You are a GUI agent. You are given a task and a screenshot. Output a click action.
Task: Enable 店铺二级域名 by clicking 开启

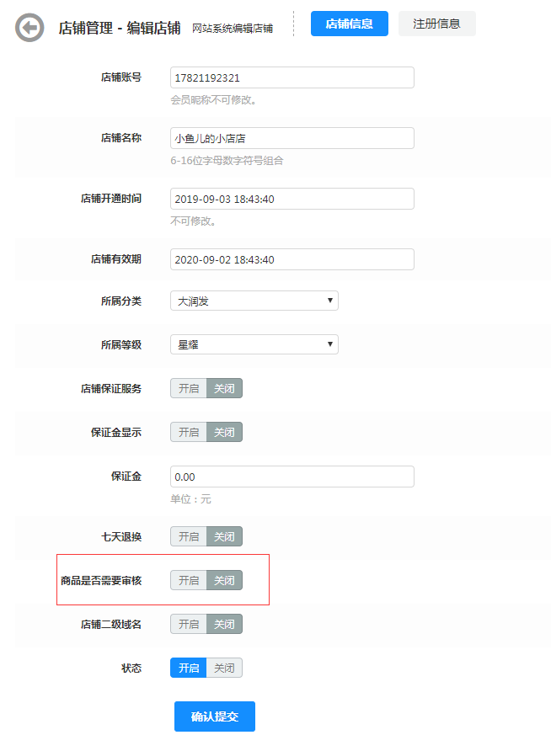[x=189, y=624]
